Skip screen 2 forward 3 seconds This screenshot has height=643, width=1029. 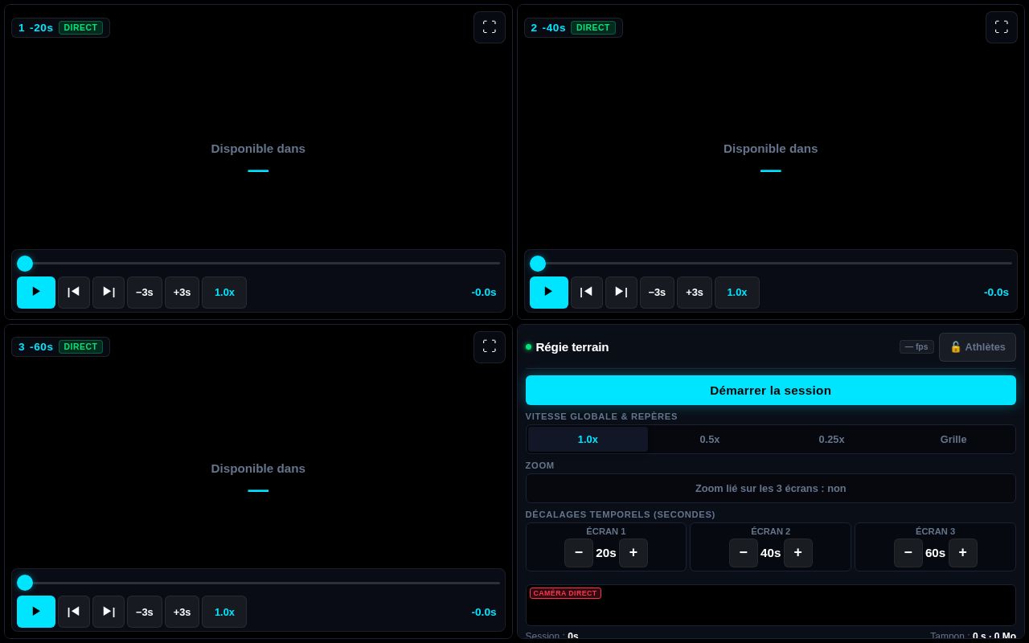(x=695, y=293)
